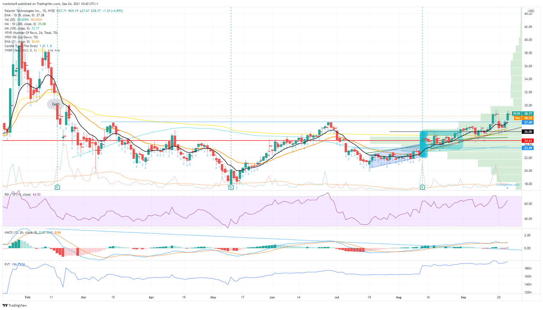Click the earnings E marker in August
Viewport: 543px width, 310px height.
tap(422, 187)
